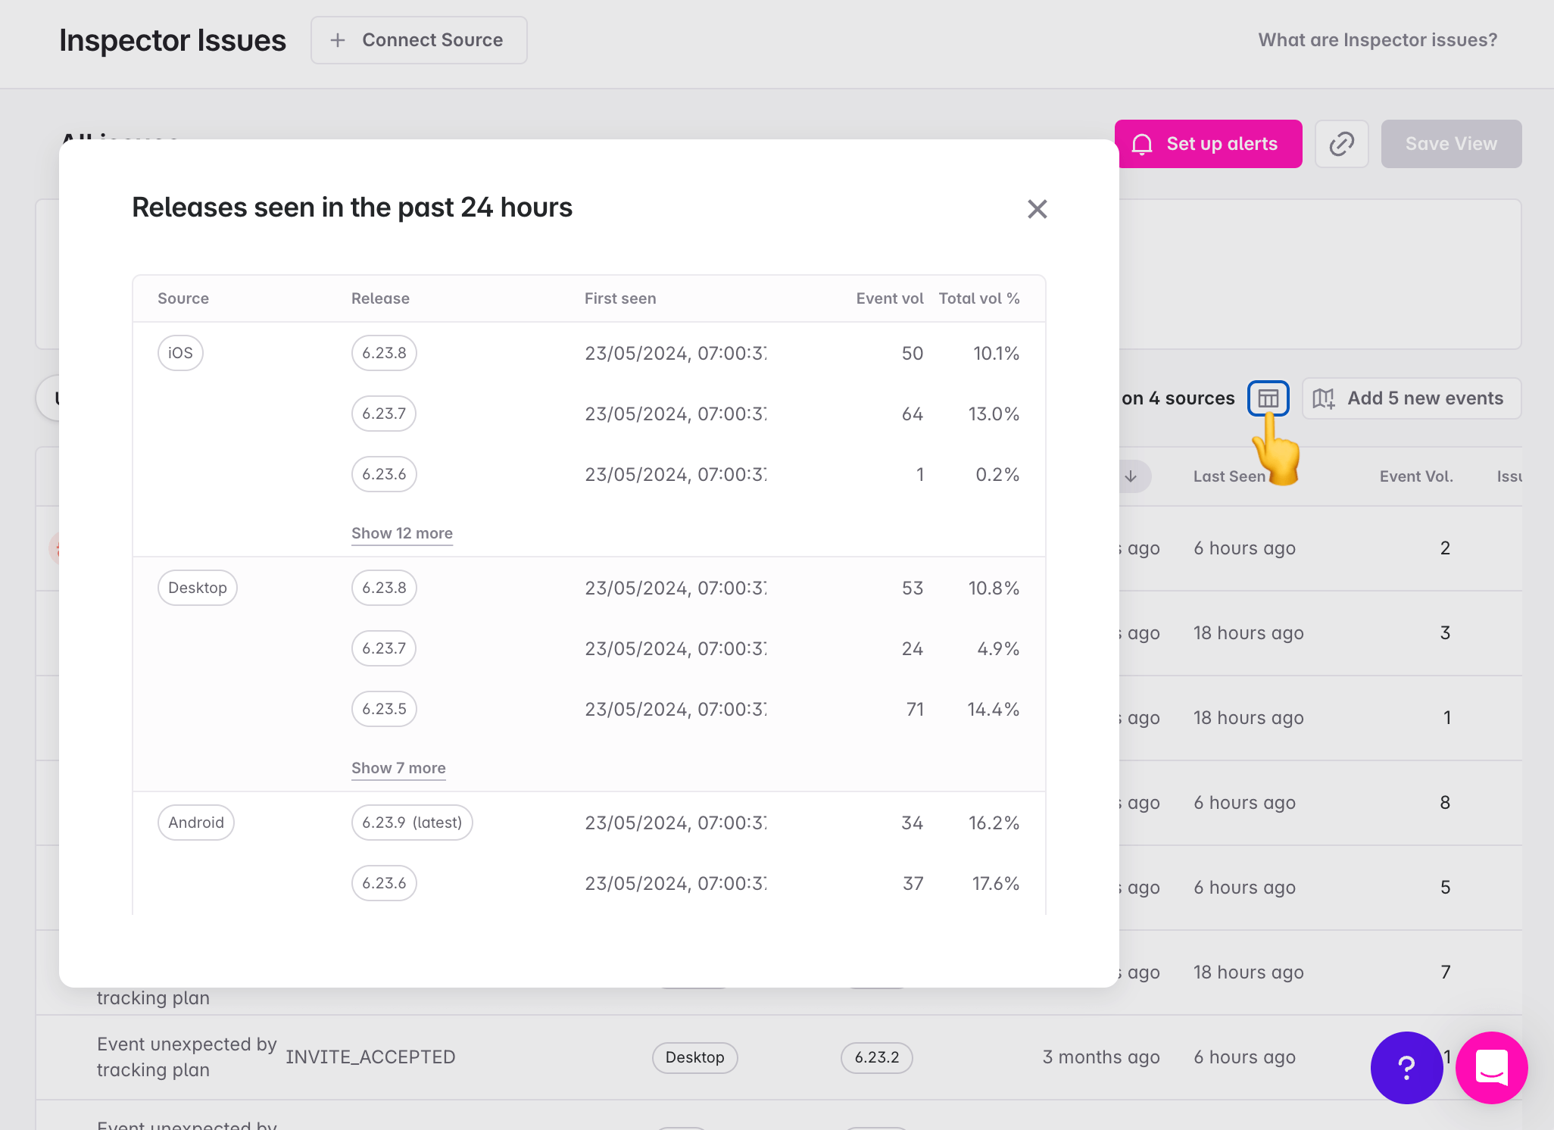Close the releases dialog
1554x1130 pixels.
click(x=1038, y=209)
